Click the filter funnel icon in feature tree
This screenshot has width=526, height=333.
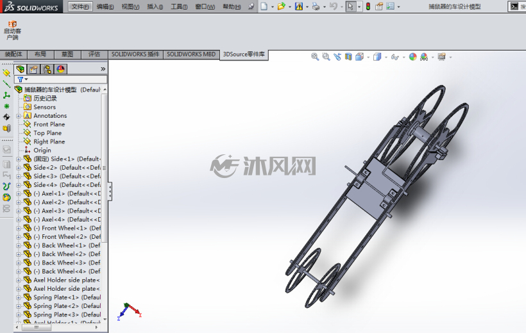pos(21,79)
